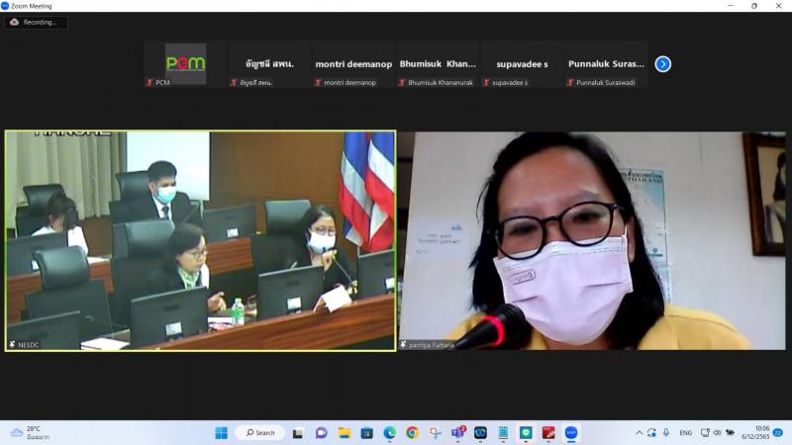This screenshot has height=445, width=792.
Task: Switch input language via ENG indicator
Action: 685,433
